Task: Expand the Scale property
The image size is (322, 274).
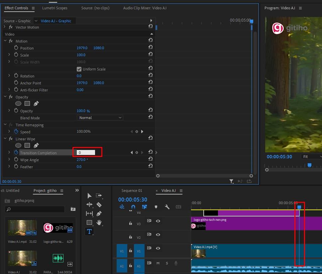Action: click(9, 55)
